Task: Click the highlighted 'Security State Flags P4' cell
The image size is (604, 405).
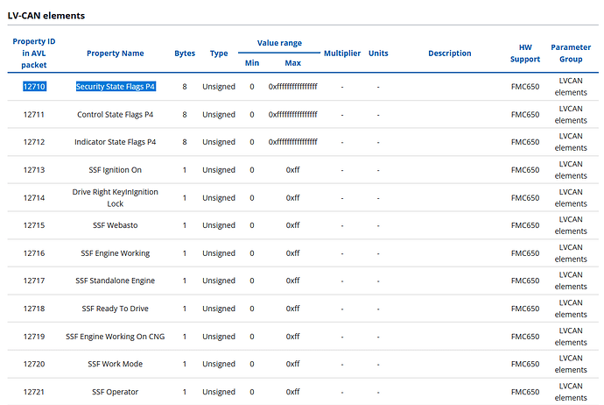Action: point(116,87)
